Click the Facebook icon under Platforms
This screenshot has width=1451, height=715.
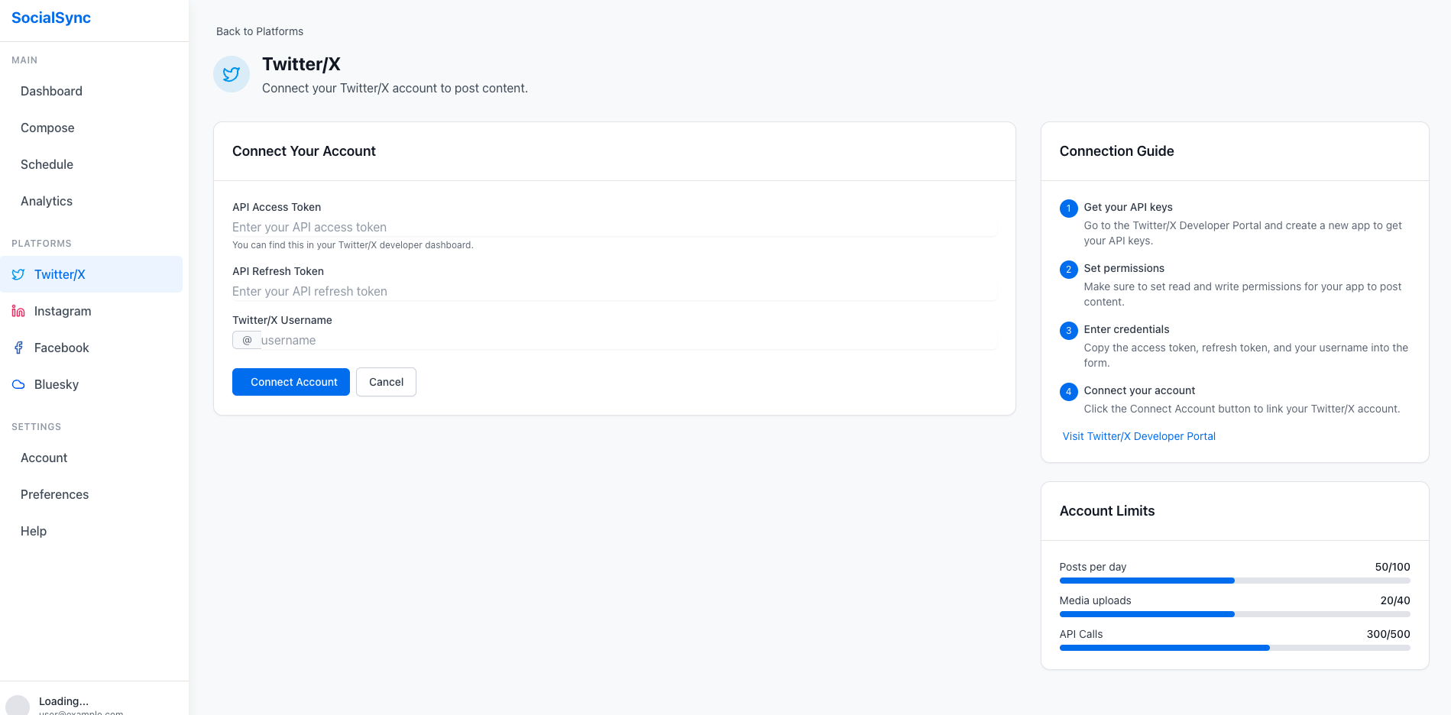(x=18, y=348)
